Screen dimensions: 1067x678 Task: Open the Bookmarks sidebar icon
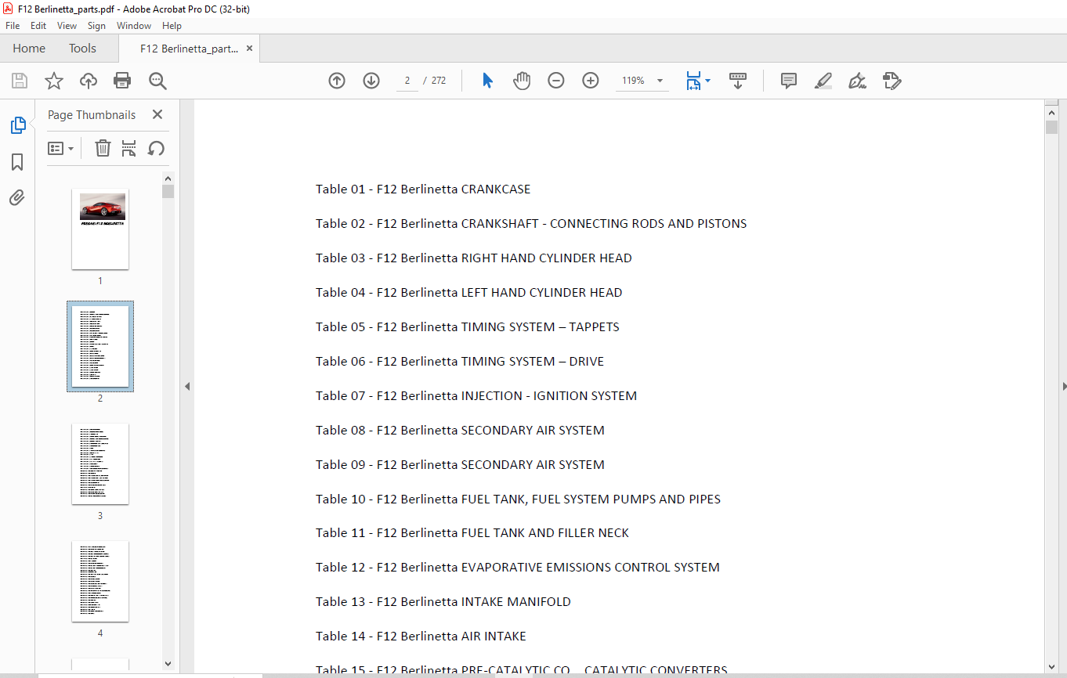coord(17,162)
